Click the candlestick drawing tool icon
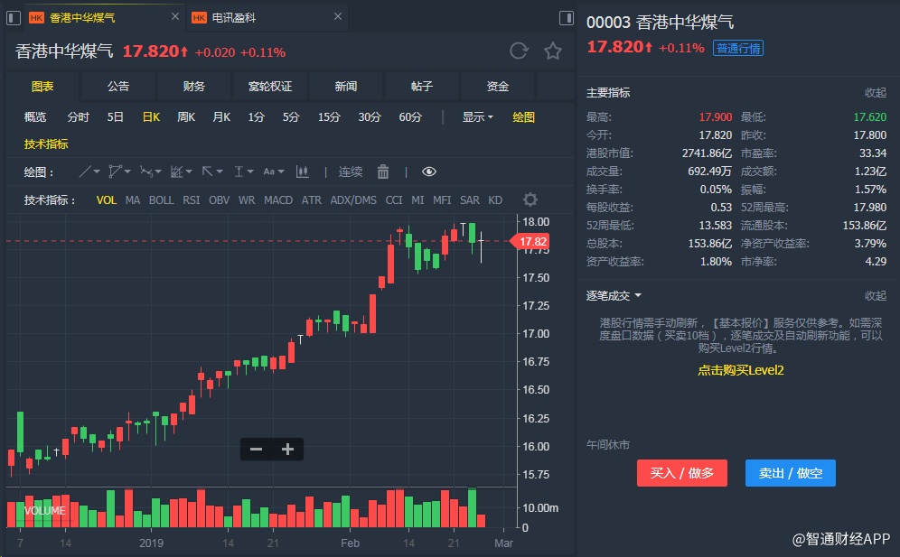Viewport: 900px width, 557px height. 303,172
